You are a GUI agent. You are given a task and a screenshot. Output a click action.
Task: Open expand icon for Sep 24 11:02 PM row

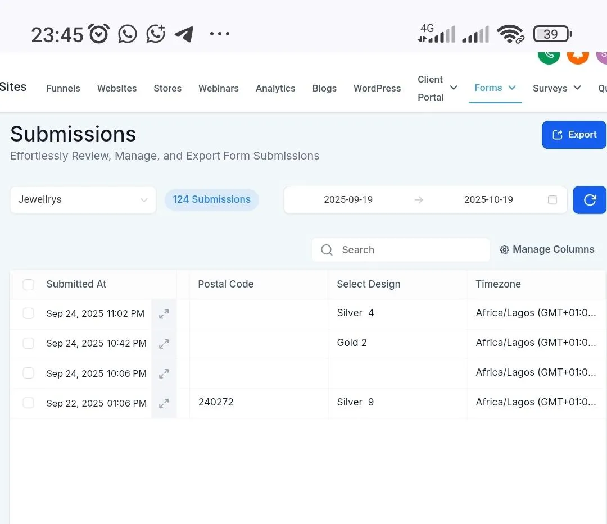click(164, 313)
